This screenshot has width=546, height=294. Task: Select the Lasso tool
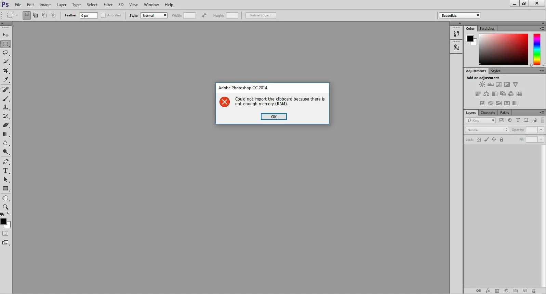pyautogui.click(x=5, y=53)
